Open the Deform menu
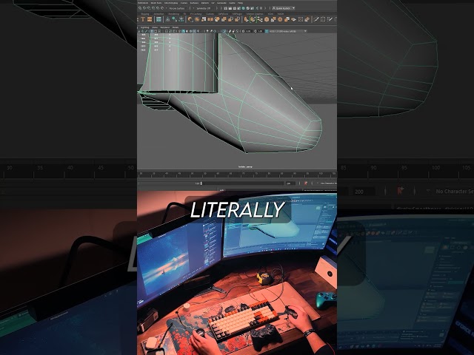 click(204, 3)
